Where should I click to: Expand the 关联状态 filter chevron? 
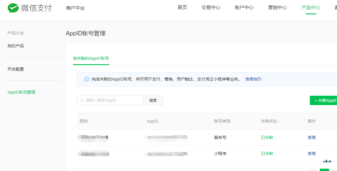point(279,121)
